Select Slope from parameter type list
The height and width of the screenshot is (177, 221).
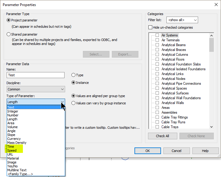36,135
